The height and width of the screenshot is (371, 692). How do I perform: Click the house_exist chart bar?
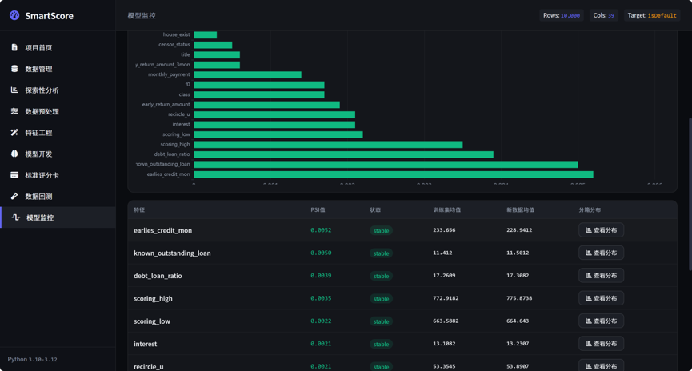click(206, 35)
